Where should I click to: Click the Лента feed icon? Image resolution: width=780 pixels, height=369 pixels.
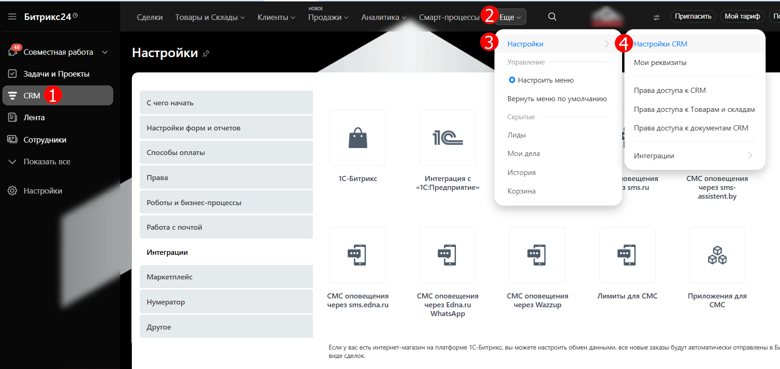[x=13, y=117]
